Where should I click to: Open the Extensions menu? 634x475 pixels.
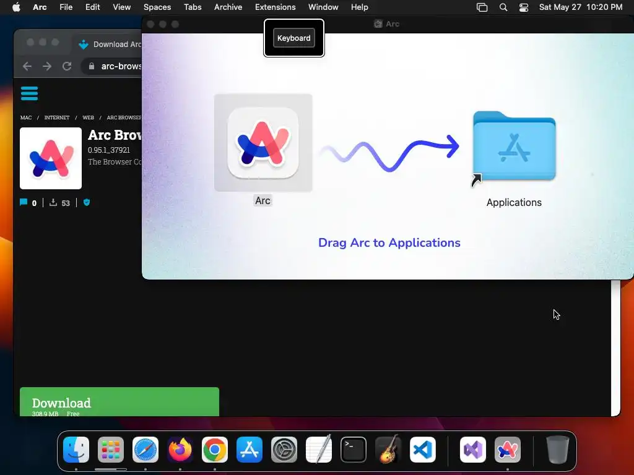point(276,7)
